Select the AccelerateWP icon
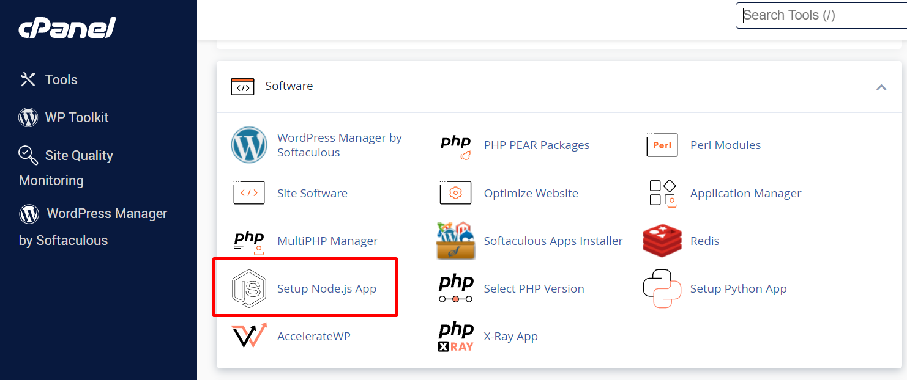 [x=248, y=337]
